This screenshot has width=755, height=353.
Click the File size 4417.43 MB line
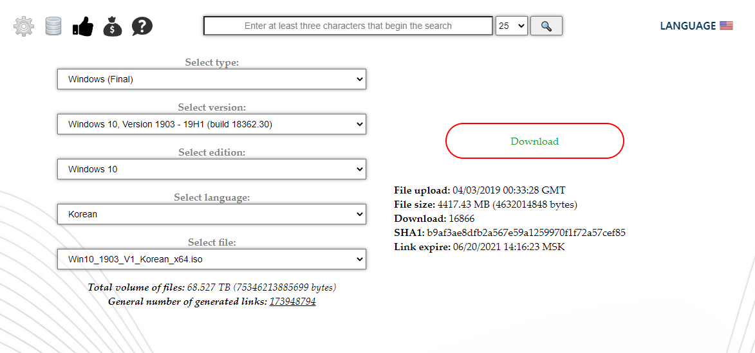[485, 204]
